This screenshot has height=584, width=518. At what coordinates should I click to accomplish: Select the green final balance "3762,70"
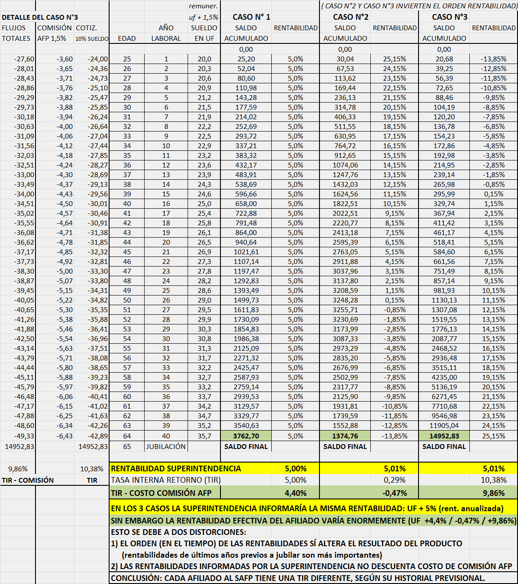click(x=246, y=436)
